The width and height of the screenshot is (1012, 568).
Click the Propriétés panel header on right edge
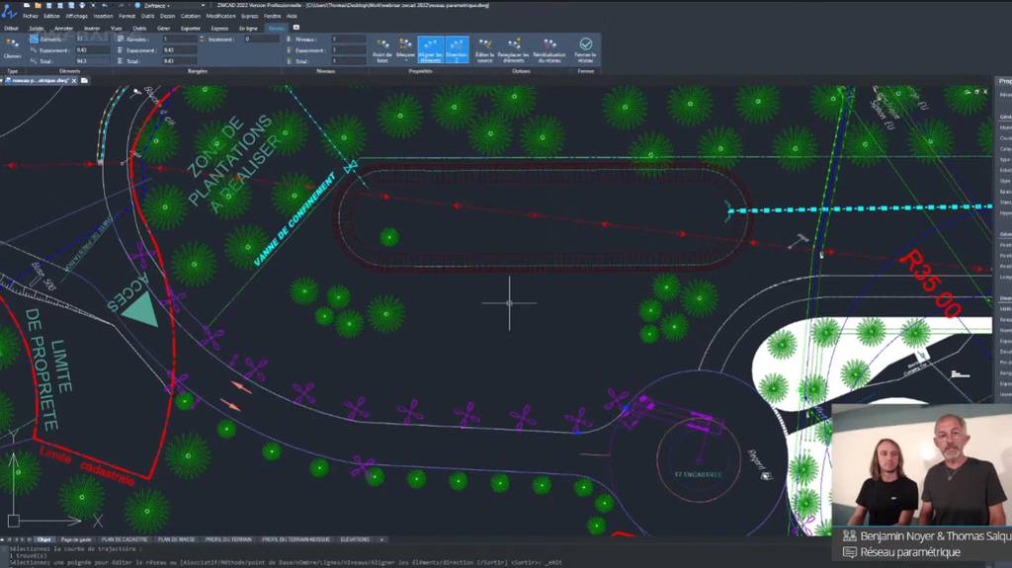point(1005,81)
